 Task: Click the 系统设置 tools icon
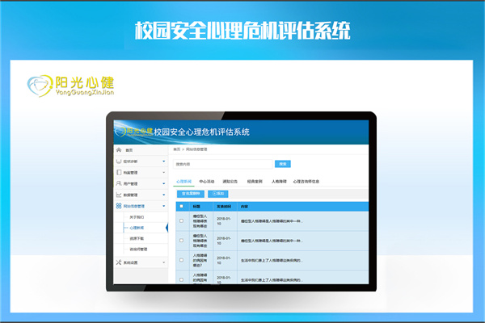(x=119, y=262)
